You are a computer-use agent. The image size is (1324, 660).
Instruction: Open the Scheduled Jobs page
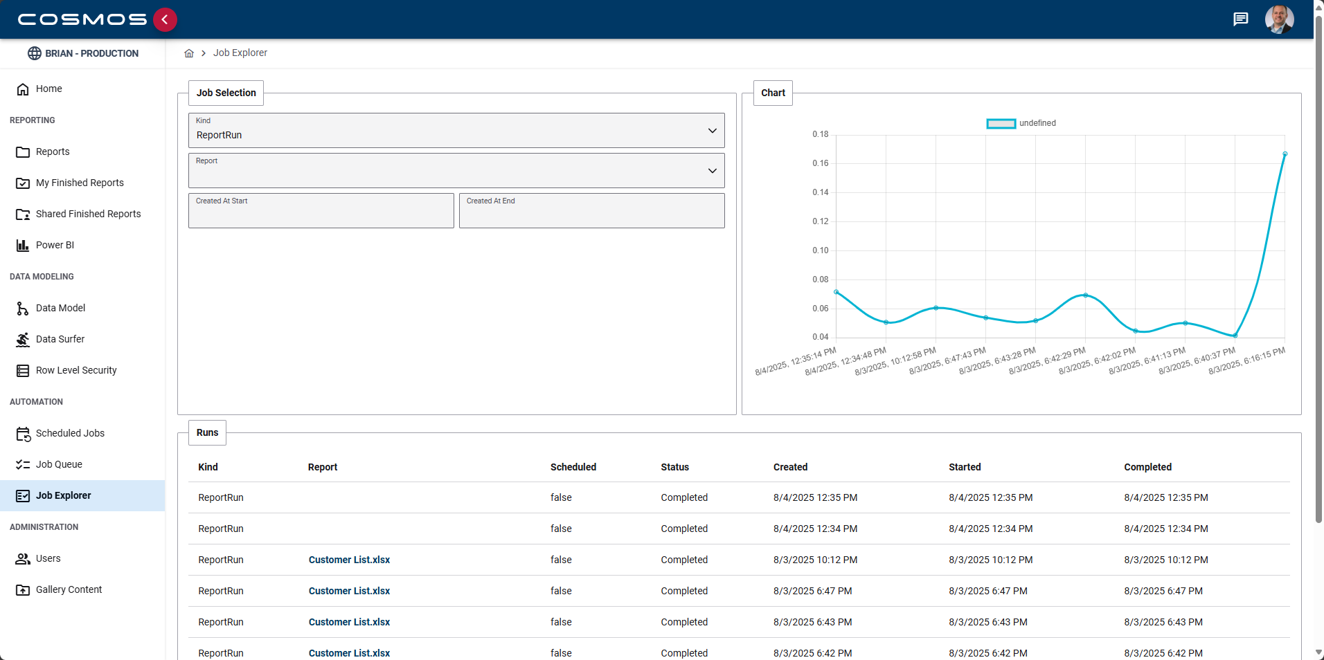71,433
